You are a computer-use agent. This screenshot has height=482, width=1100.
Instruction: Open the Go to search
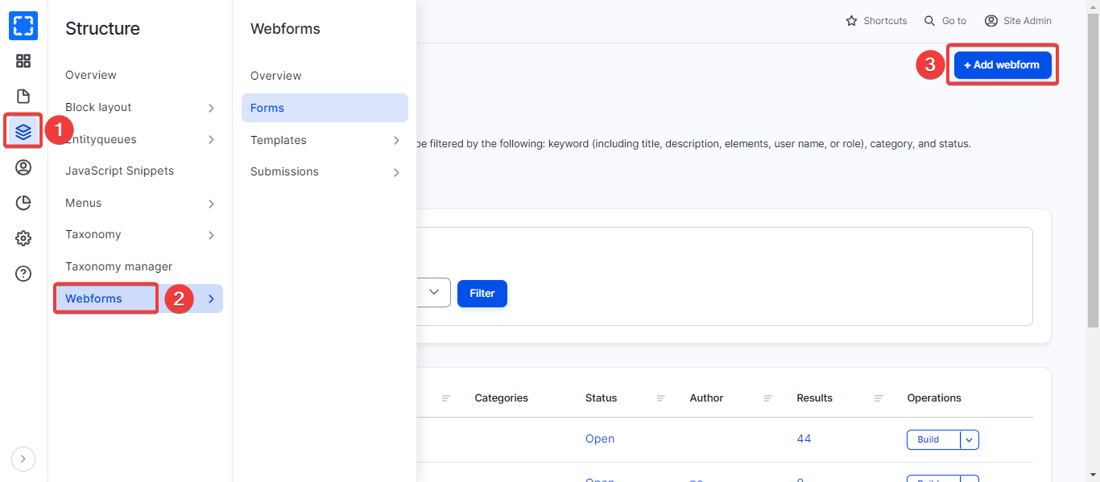[945, 21]
